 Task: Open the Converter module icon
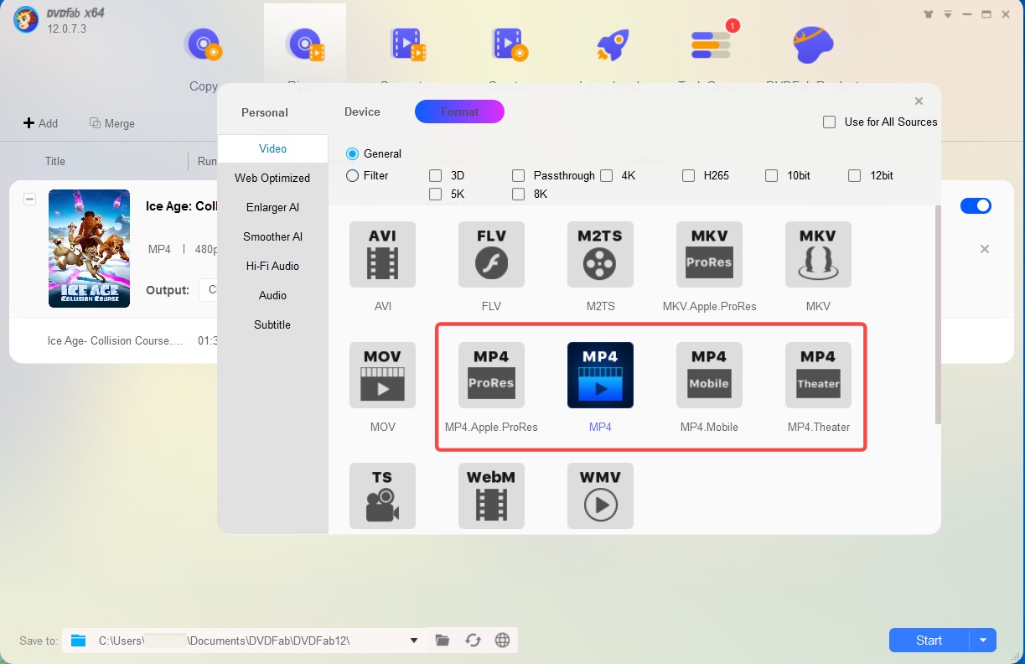(408, 44)
